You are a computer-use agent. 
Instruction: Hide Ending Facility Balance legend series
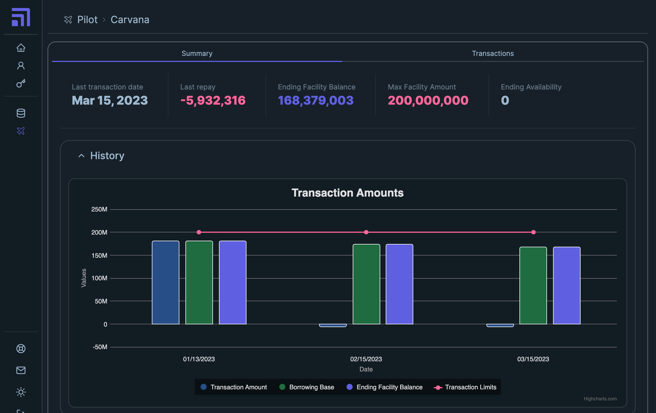click(389, 387)
